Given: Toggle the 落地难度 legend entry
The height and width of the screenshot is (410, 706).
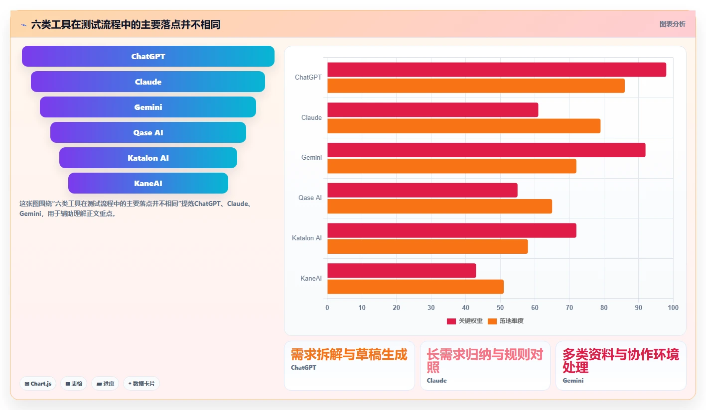Looking at the screenshot, I should click(505, 321).
